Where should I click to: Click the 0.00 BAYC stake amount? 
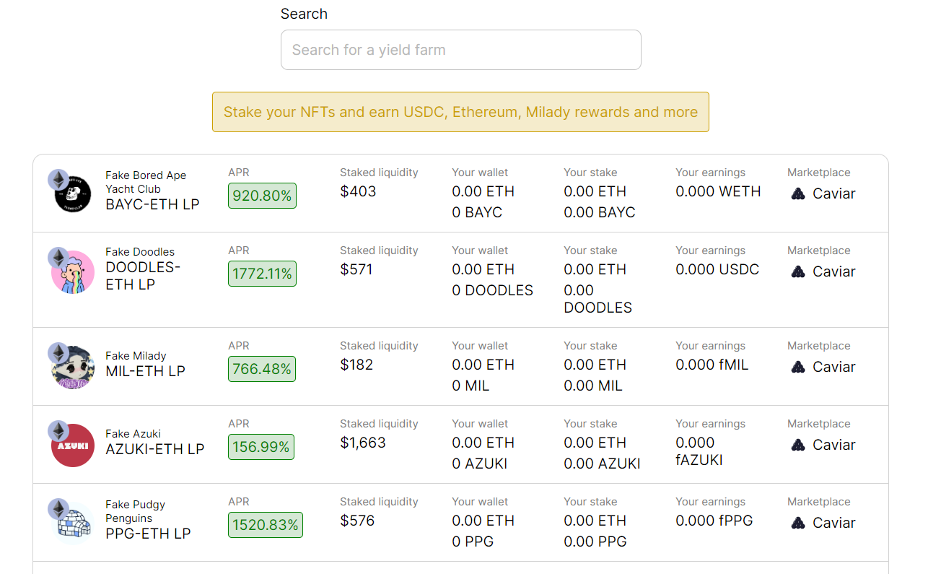pyautogui.click(x=600, y=212)
